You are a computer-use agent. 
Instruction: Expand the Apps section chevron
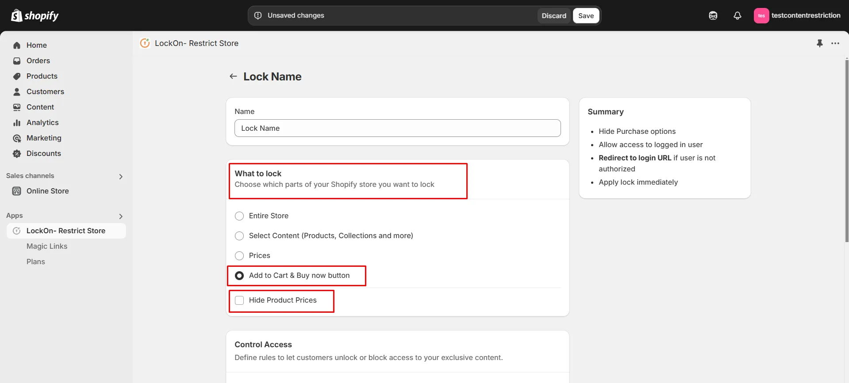[x=121, y=216]
